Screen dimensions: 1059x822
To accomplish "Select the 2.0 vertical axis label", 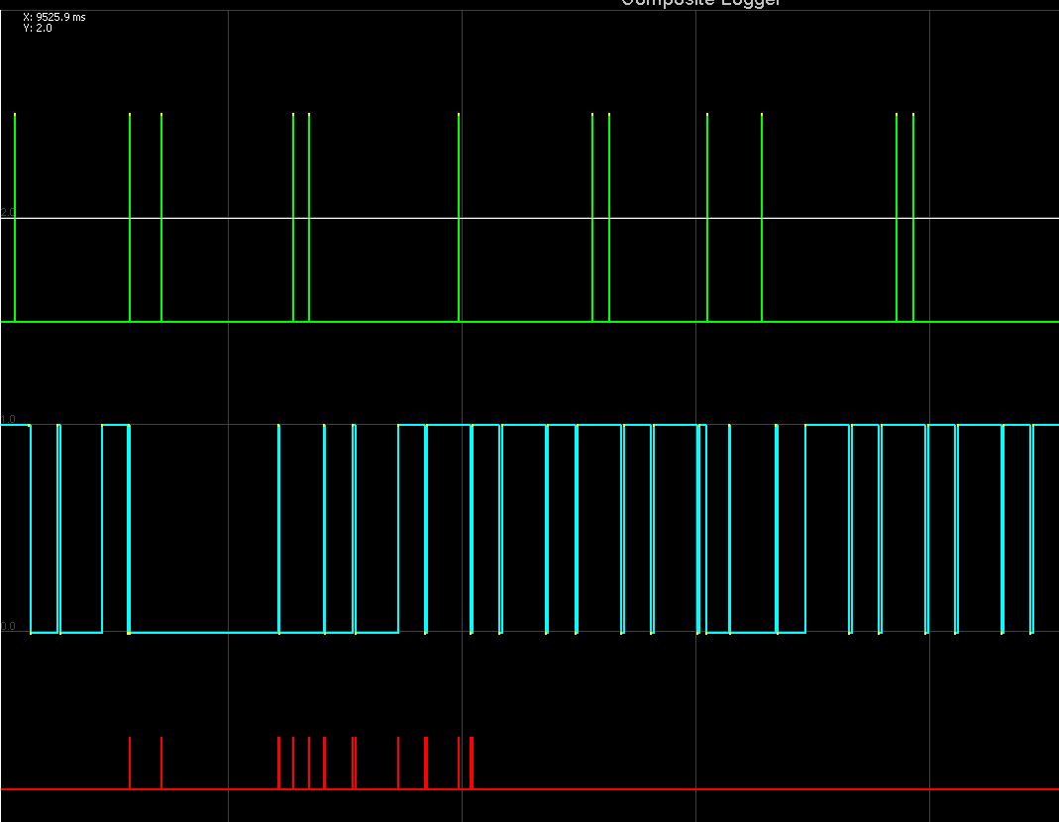I will (x=7, y=212).
